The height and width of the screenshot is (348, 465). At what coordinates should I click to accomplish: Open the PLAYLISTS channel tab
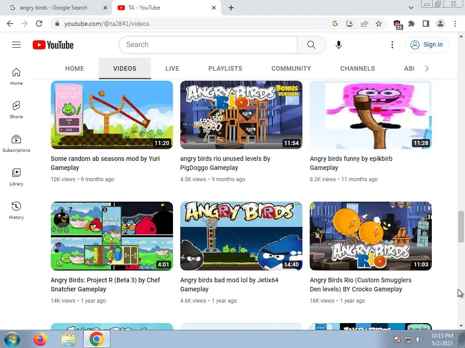tap(225, 68)
